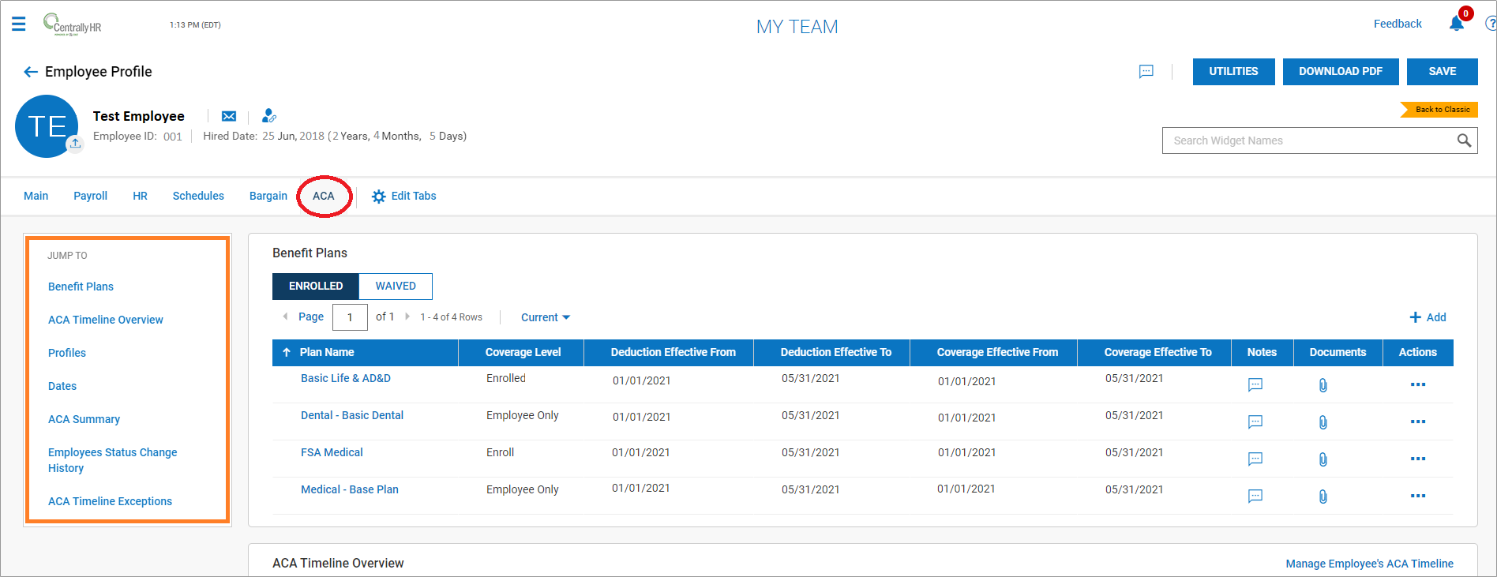Switch to the Schedules tab
Viewport: 1497px width, 577px height.
coord(198,196)
